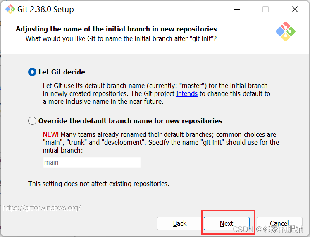Focus the initial branch name field "main"

92,162
